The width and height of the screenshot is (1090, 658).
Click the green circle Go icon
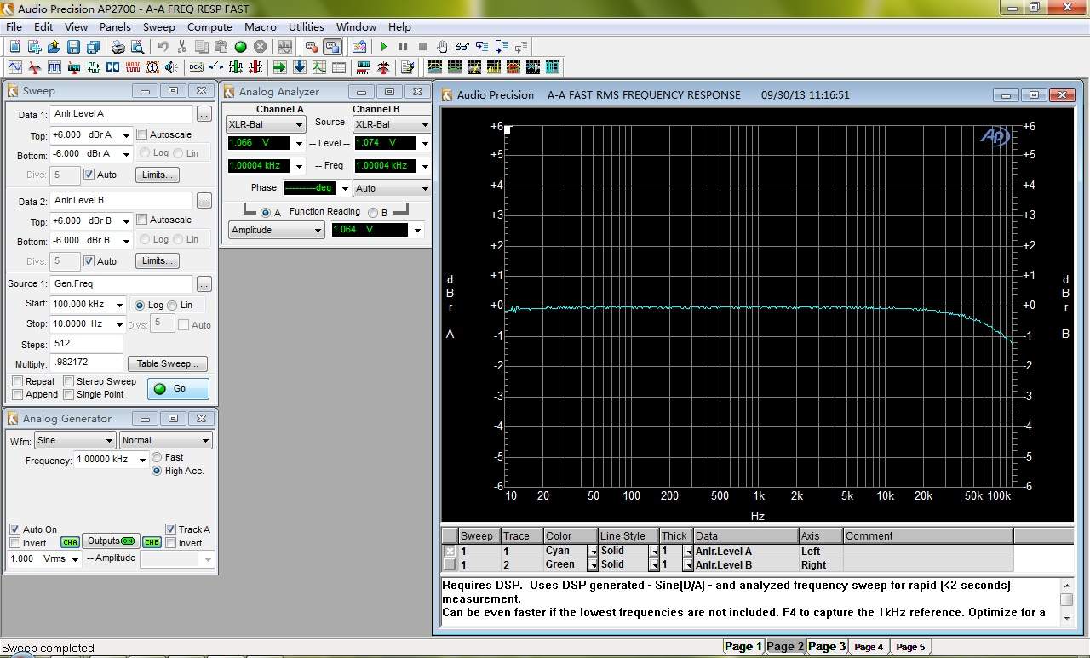(x=240, y=47)
